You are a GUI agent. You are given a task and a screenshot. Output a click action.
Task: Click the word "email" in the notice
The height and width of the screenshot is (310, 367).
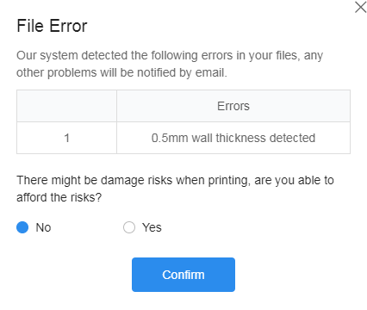pos(210,72)
